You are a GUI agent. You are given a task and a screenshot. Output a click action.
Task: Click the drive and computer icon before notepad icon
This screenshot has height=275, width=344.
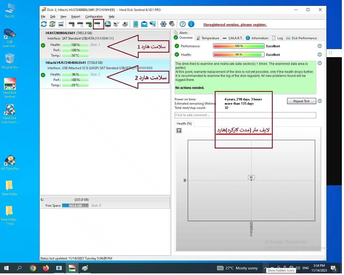coord(125,24)
